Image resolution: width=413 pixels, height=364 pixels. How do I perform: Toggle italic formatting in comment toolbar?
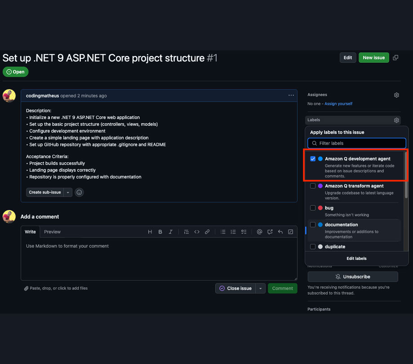tap(171, 232)
